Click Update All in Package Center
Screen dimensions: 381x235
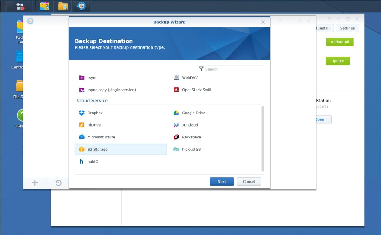[x=340, y=42]
